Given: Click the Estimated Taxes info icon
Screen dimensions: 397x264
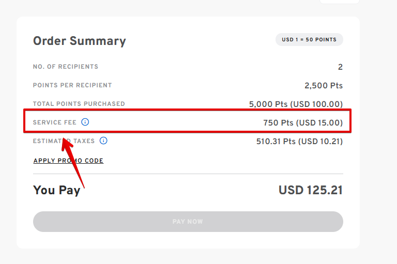Looking at the screenshot, I should click(x=103, y=141).
